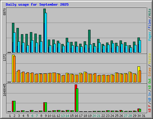Select the day 15 x-axis label
Image resolution: width=153 pixels, height=119 pixels.
[72, 116]
